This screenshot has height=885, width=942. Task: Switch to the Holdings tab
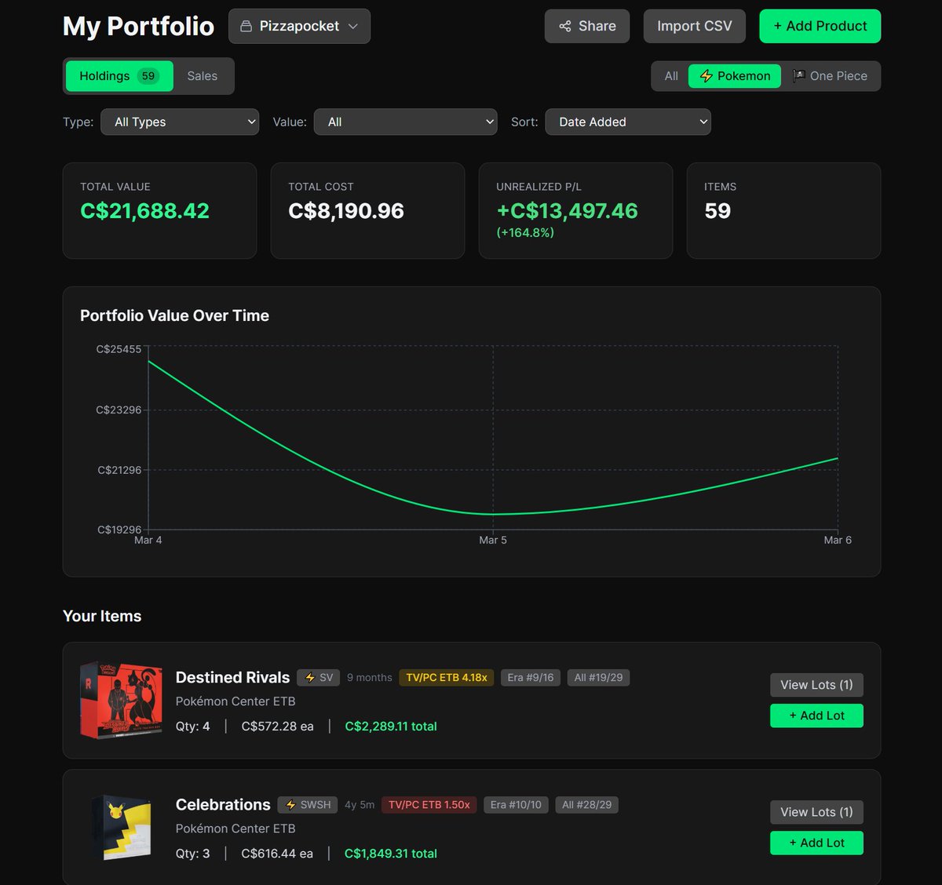click(119, 76)
